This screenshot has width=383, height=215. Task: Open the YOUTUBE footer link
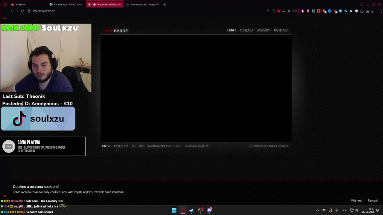pyautogui.click(x=138, y=146)
